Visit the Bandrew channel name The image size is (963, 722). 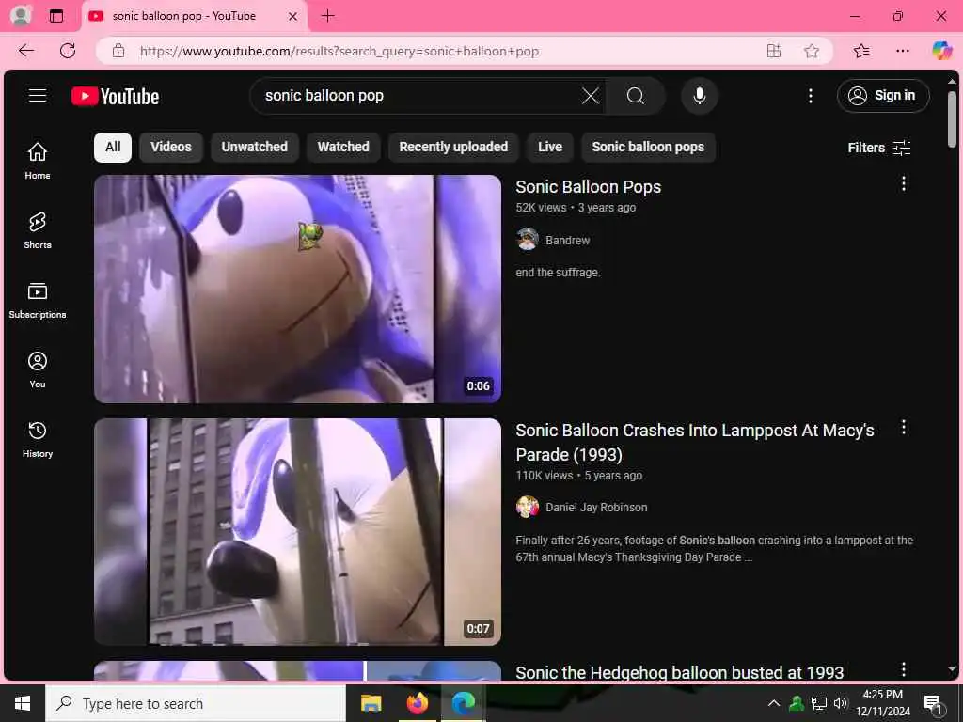click(567, 240)
